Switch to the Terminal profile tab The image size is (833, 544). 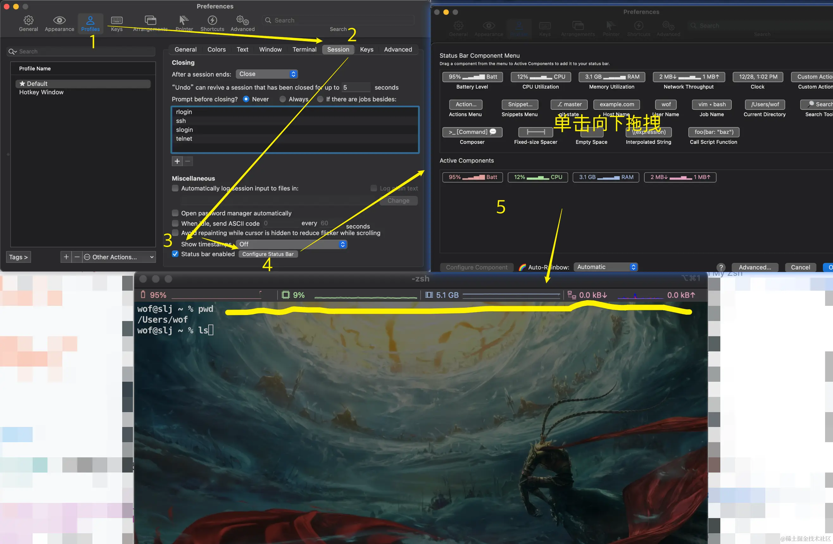click(304, 50)
